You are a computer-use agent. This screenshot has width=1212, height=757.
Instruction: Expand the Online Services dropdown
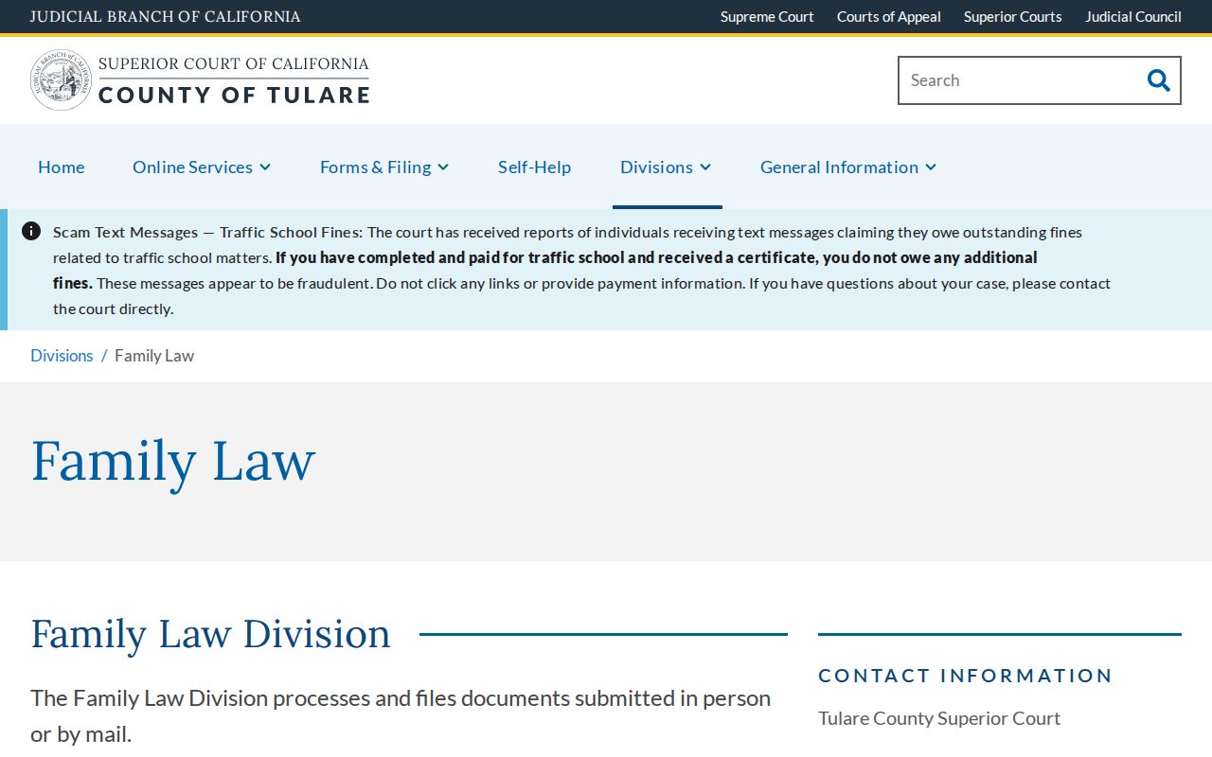(x=202, y=167)
